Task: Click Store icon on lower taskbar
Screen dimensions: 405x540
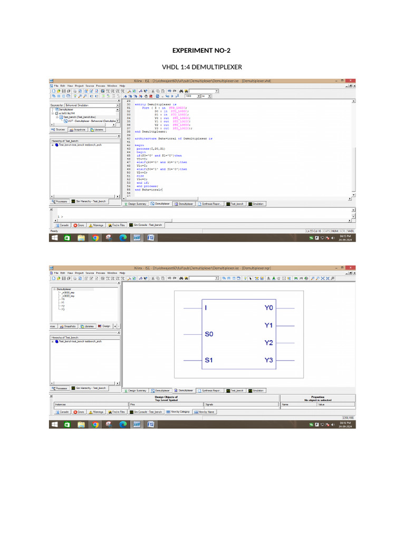Action: tap(67, 425)
